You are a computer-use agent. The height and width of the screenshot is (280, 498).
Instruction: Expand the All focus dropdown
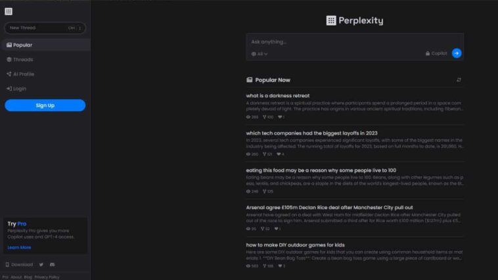(x=260, y=54)
